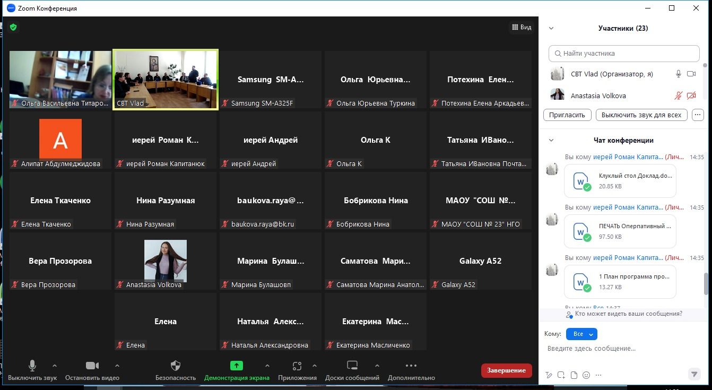Open the Кому recipient dropdown set to Все
The width and height of the screenshot is (712, 390).
coord(581,334)
